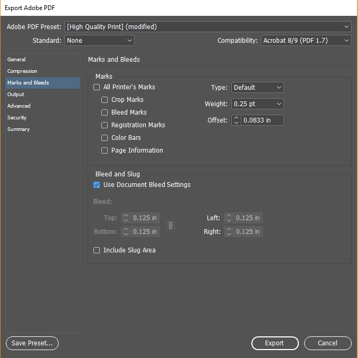Click the Offset stepper arrows
Viewport: 358px width, 358px height.
click(237, 120)
